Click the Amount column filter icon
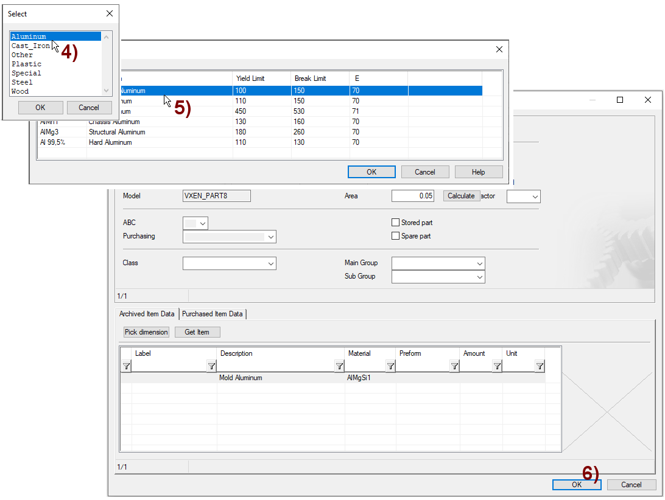Viewport: 665px width, 500px height. pyautogui.click(x=497, y=366)
